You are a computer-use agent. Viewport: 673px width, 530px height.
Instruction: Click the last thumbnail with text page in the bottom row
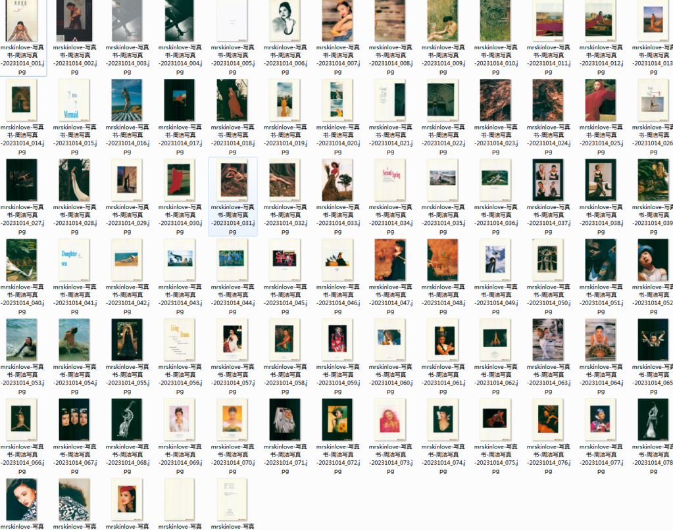[x=232, y=498]
